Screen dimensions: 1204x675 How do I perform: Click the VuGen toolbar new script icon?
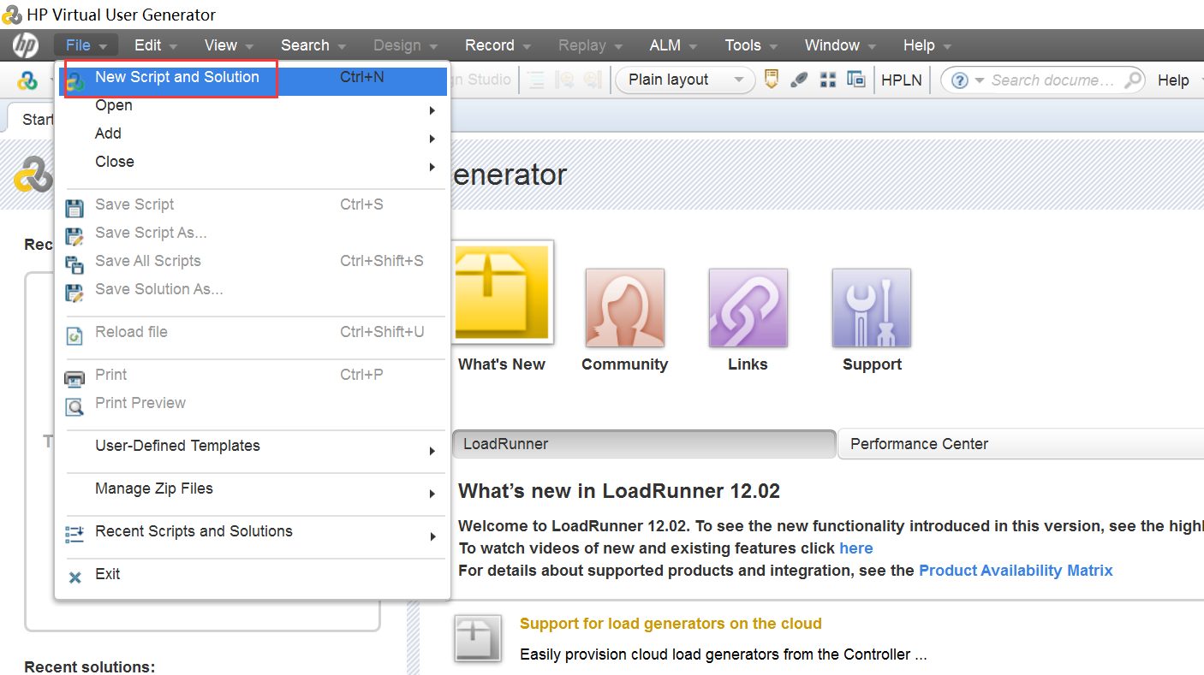pyautogui.click(x=28, y=80)
